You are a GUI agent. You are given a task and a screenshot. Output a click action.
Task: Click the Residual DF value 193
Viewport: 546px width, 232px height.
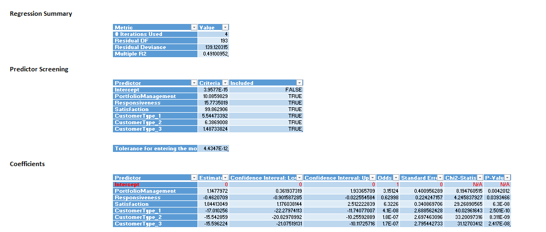click(x=213, y=41)
